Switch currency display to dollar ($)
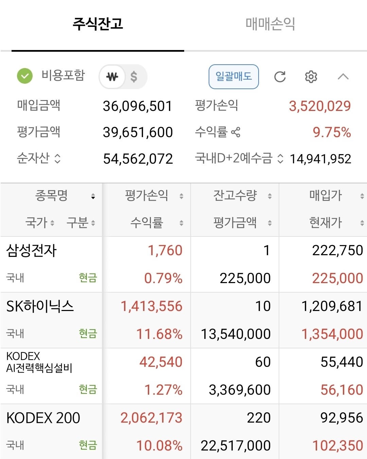 tap(134, 77)
